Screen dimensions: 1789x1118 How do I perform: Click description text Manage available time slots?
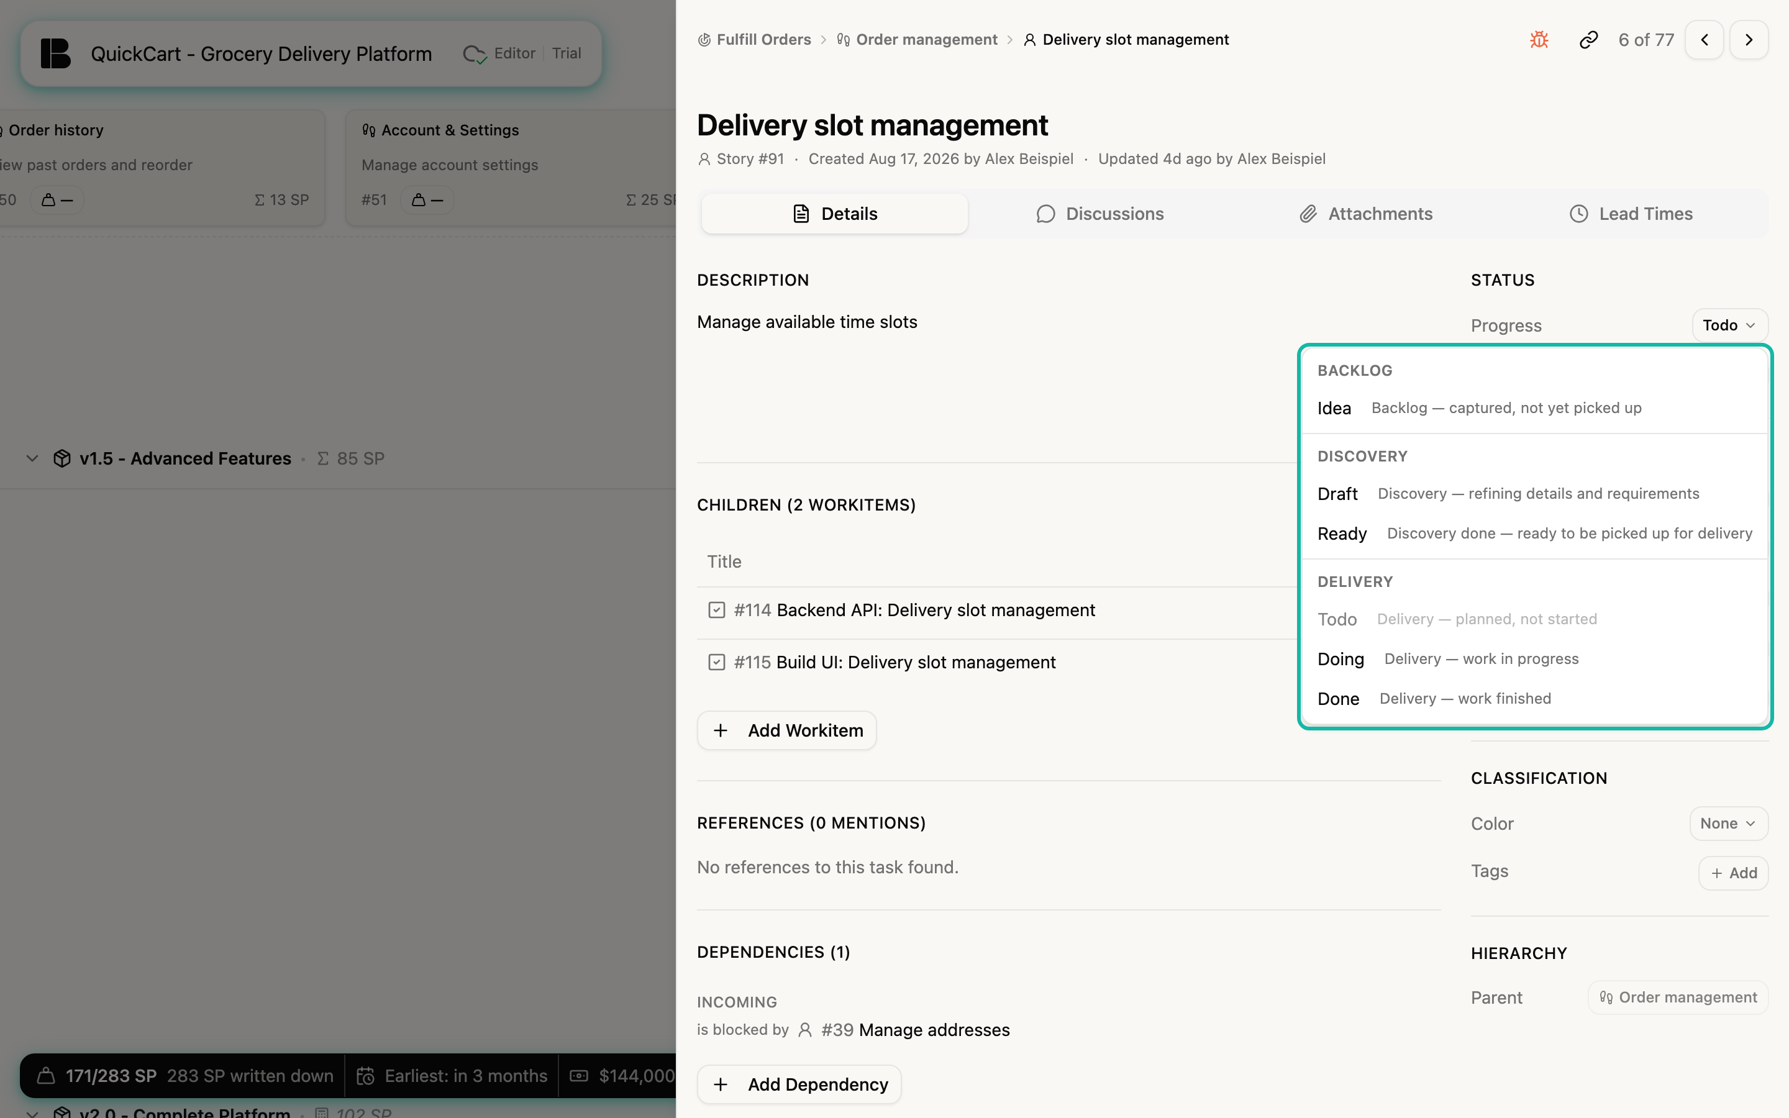pyautogui.click(x=806, y=322)
